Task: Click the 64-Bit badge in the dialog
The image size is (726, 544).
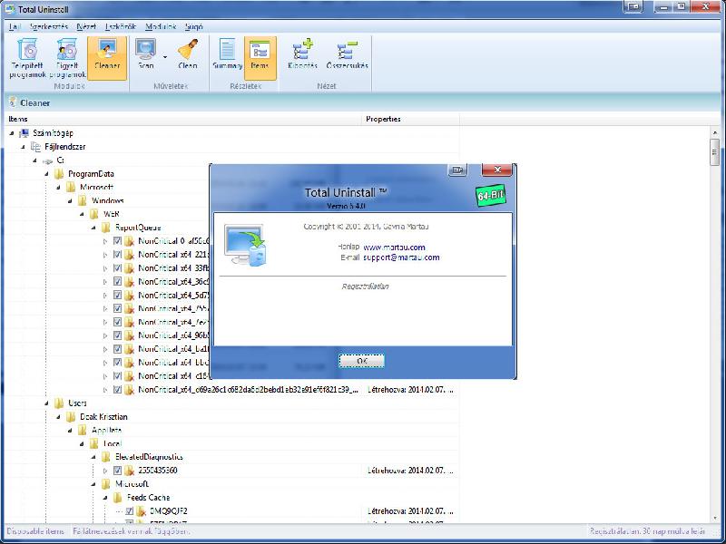Action: pyautogui.click(x=490, y=195)
